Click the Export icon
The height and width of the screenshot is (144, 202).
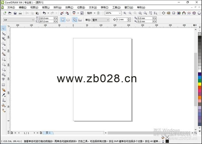point(67,13)
